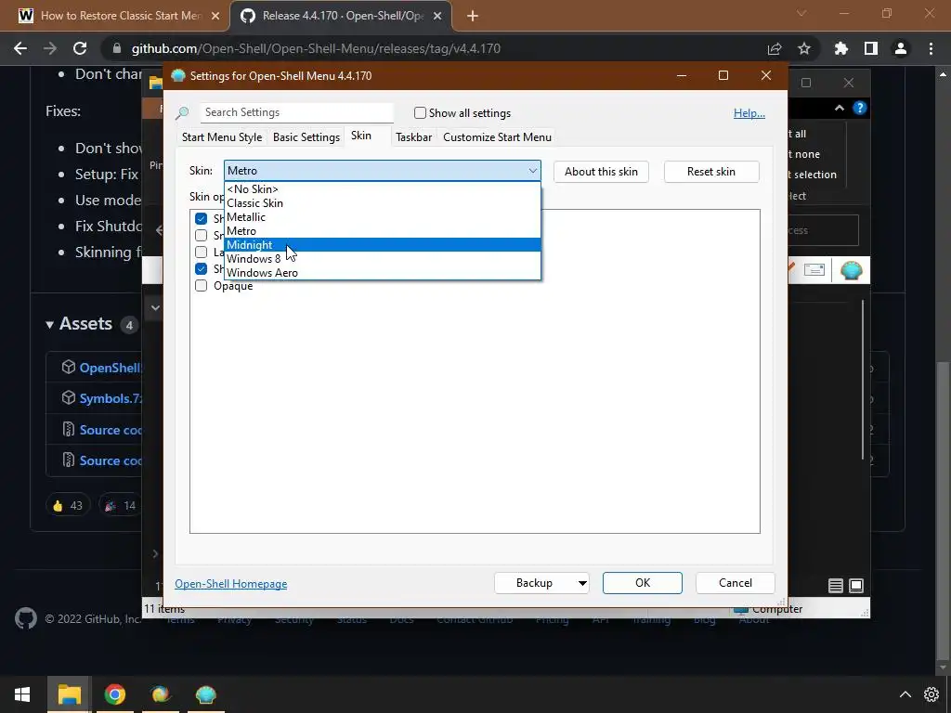This screenshot has width=951, height=713.
Task: Open Chrome three-dot menu
Action: tap(931, 48)
